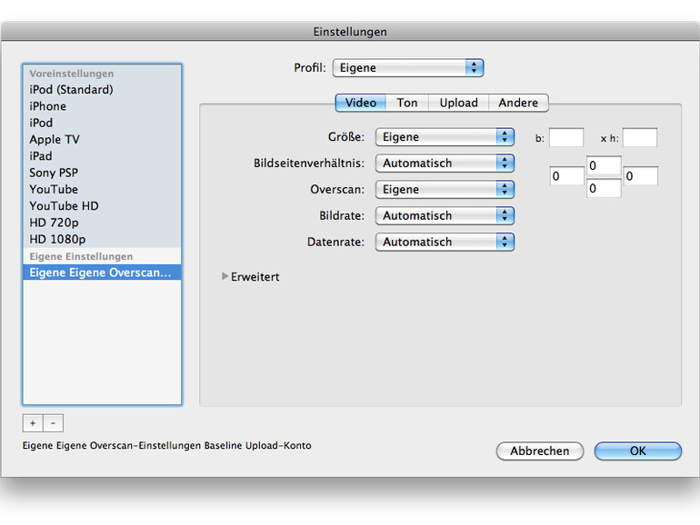Click the minus button to remove the preset
The width and height of the screenshot is (700, 525).
(x=53, y=423)
